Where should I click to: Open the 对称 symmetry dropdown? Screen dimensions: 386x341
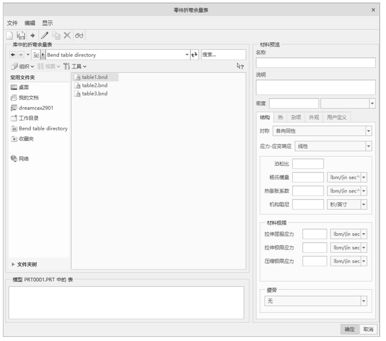coord(368,131)
